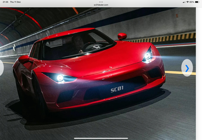202x140 pixels.
Task: Tap the battery icon in status bar
Action: (x=197, y=2)
